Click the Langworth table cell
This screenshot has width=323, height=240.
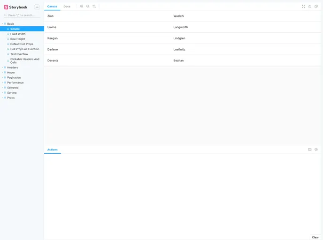(x=246, y=27)
